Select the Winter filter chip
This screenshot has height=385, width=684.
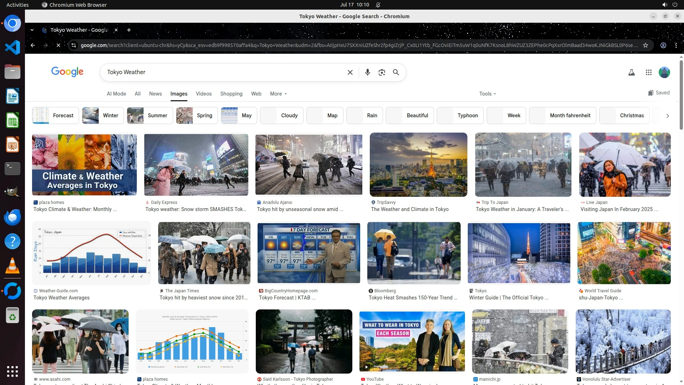(x=103, y=115)
